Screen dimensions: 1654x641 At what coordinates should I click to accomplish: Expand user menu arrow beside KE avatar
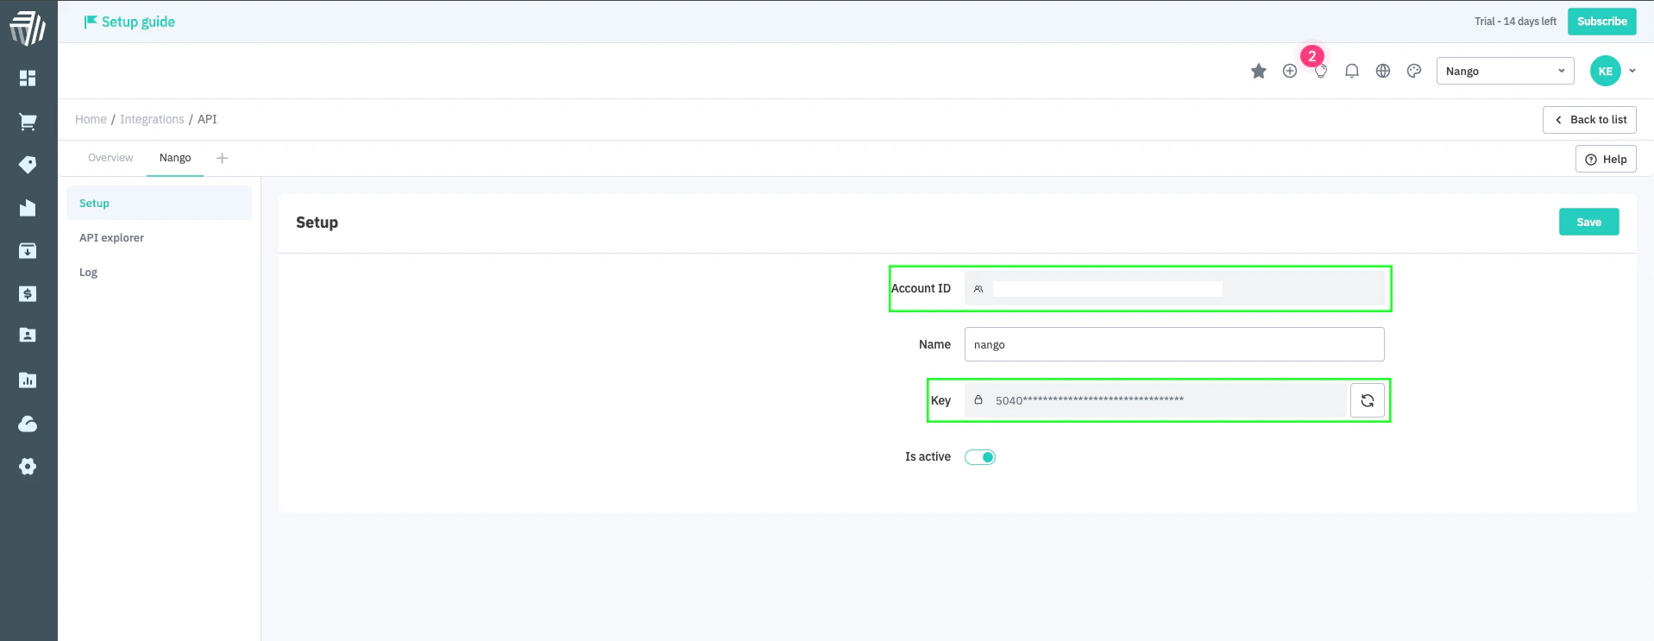1632,71
